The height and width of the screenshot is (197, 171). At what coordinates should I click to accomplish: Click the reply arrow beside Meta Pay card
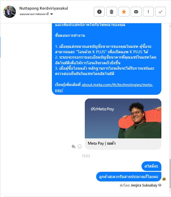pyautogui.click(x=73, y=146)
